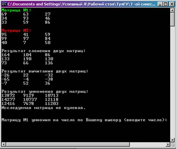This screenshot has width=177, height=149.
Task: Click the vertical scrollbar down arrow
Action: tap(172, 140)
